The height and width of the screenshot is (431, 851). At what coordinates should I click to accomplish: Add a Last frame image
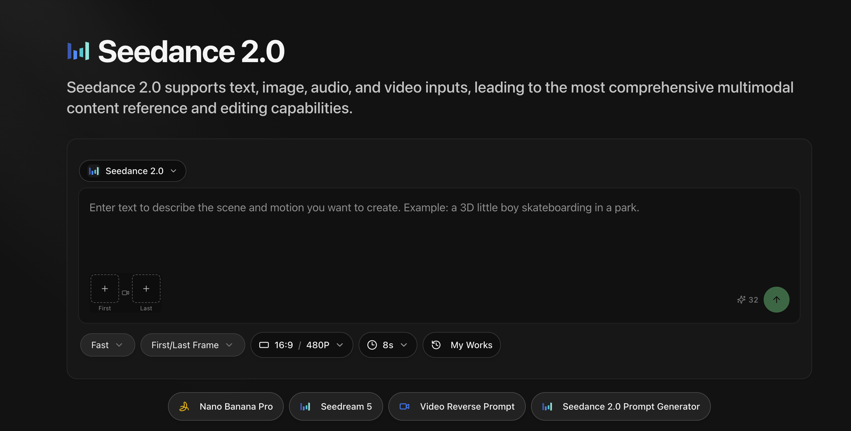click(146, 288)
